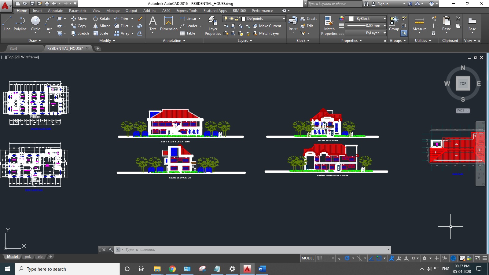Screen dimensions: 489x275
Task: Toggle Ortho mode in the status bar
Action: pos(340,258)
